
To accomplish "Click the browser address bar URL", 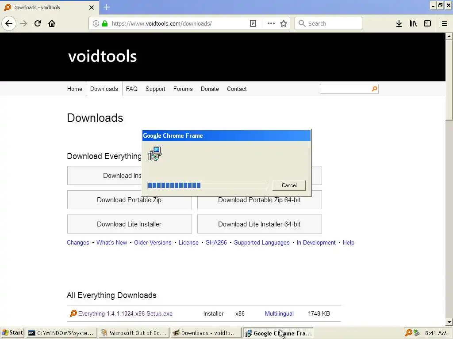I will (x=162, y=23).
